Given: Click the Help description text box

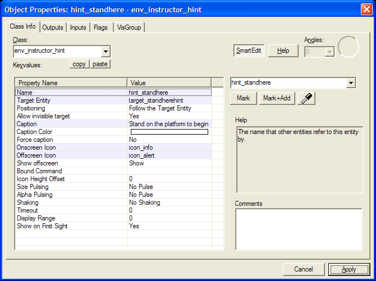Looking at the screenshot, I should click(x=300, y=160).
